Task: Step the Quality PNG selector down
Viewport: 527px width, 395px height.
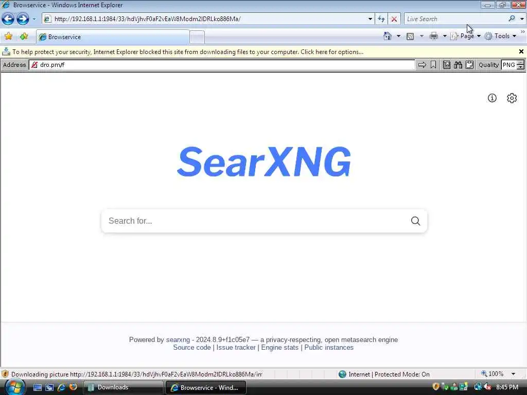Action: 521,67
